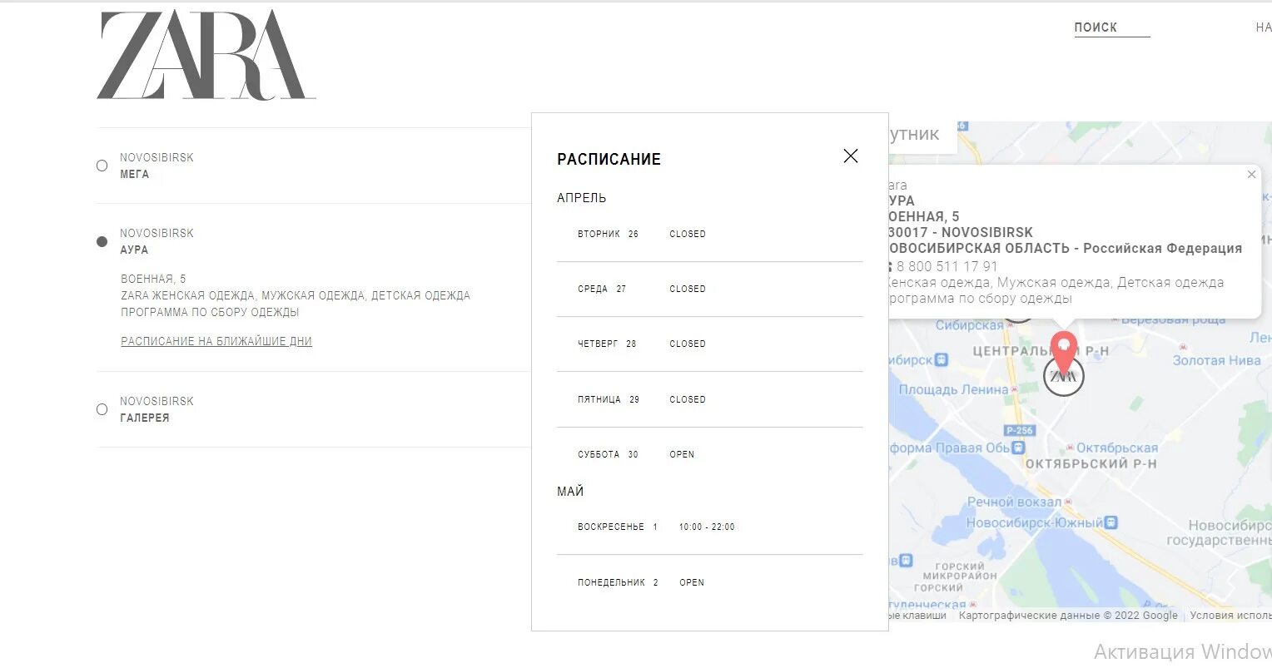
Task: Click the ПОНЕДЕЛЬНИК 2 schedule row
Action: click(x=709, y=583)
